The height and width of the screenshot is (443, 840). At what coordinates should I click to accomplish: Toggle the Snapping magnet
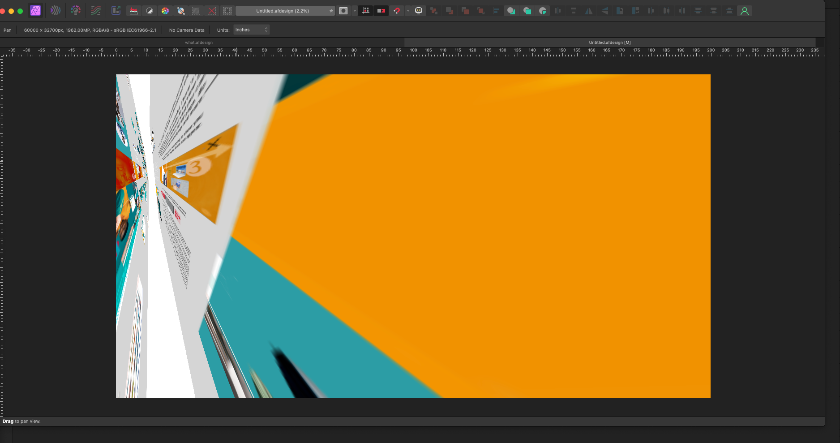point(397,11)
